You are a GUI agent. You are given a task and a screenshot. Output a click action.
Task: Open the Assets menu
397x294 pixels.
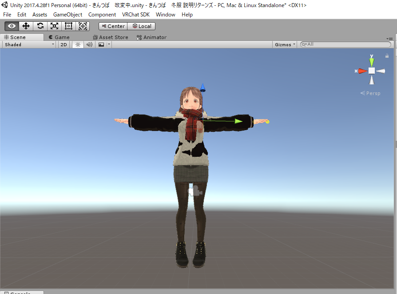pyautogui.click(x=40, y=15)
